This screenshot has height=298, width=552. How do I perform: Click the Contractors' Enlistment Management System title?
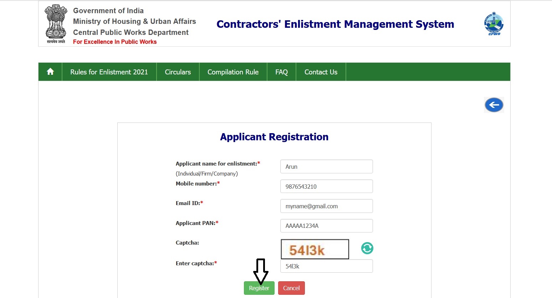point(335,24)
